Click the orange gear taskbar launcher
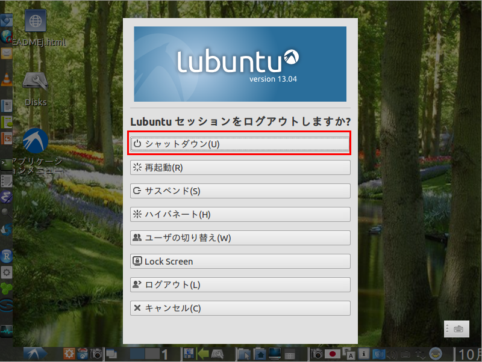Image resolution: width=482 pixels, height=362 pixels. pos(69,354)
